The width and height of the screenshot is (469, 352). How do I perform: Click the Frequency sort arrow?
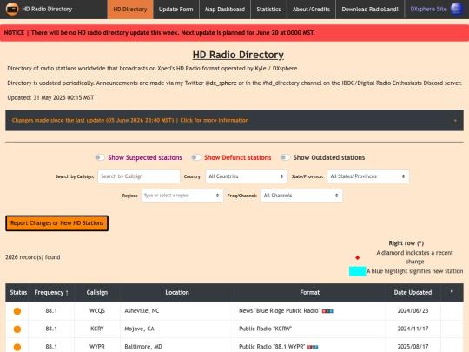(67, 293)
